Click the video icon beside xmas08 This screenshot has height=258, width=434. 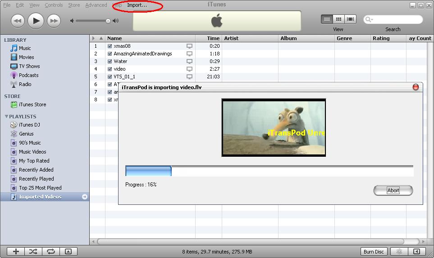[x=189, y=46]
